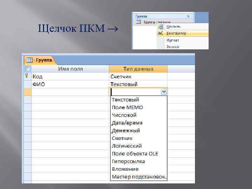Select Текстовый in the data type list
This screenshot has height=189, width=252.
click(139, 100)
